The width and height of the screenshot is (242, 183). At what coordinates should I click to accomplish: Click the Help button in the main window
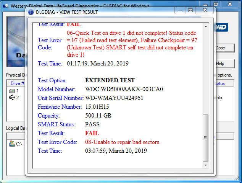pyautogui.click(x=225, y=64)
